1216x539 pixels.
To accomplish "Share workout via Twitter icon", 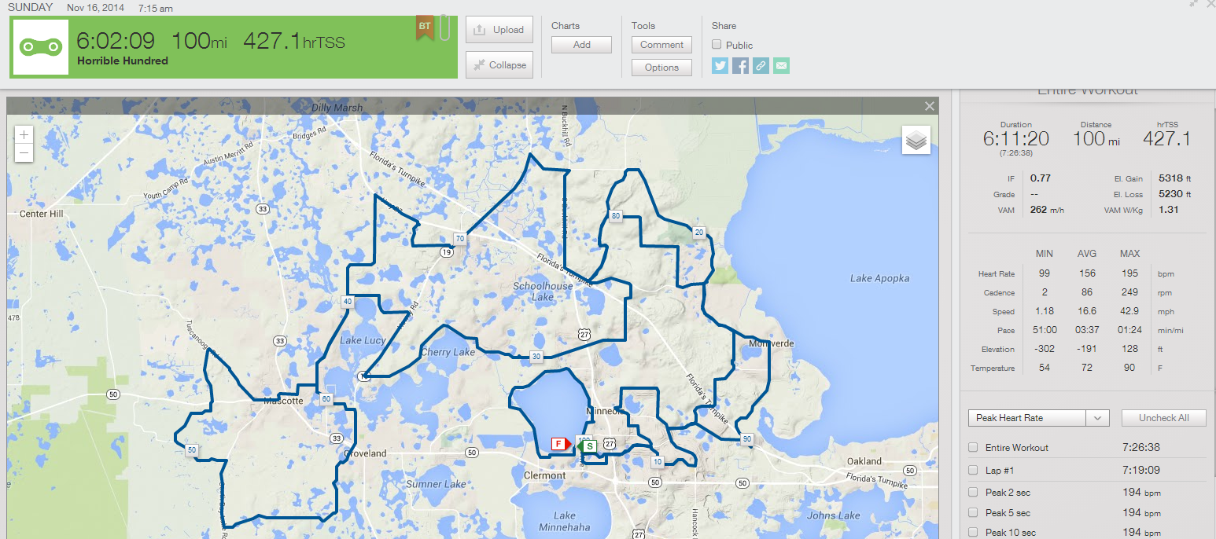I will (720, 66).
